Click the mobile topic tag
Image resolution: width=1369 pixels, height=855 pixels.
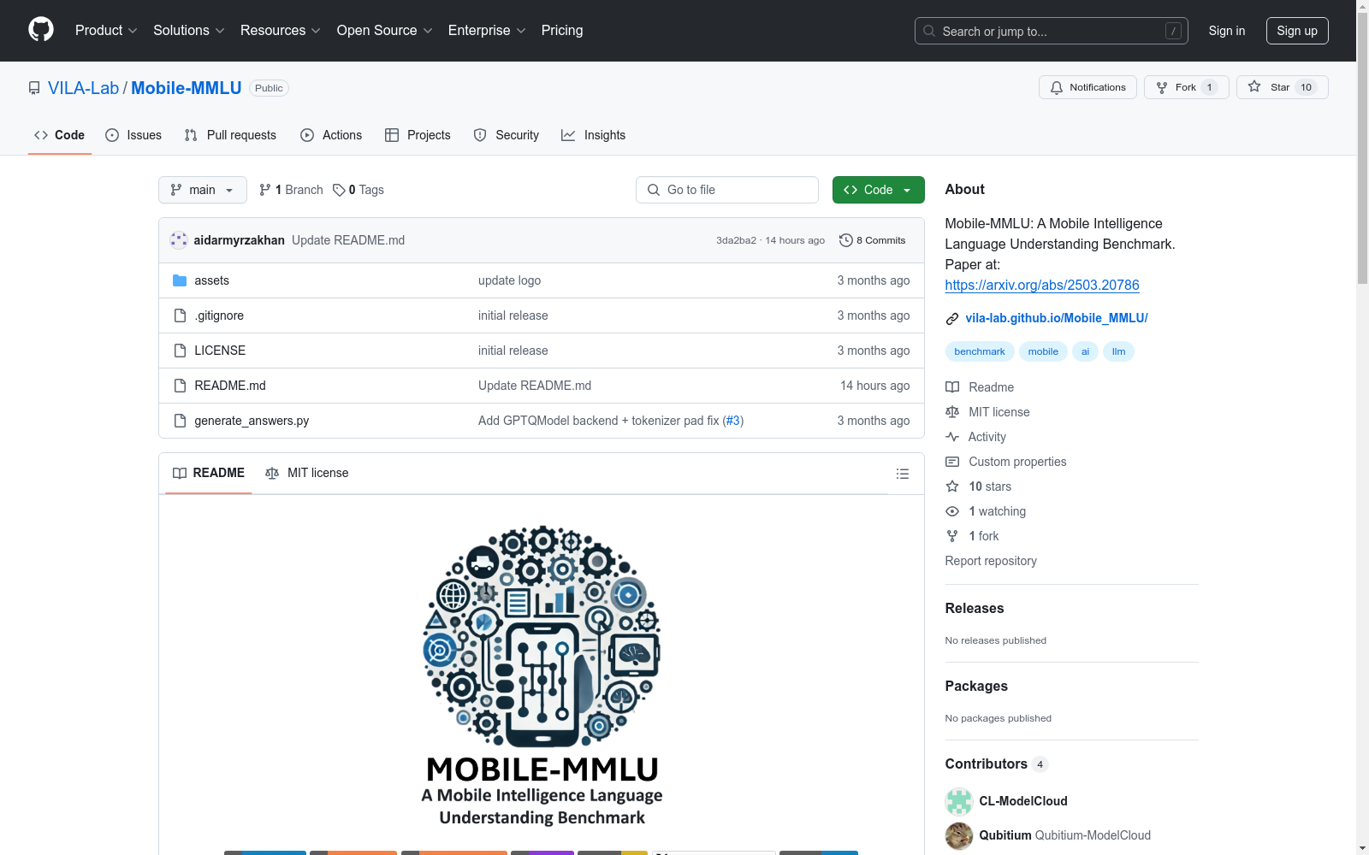tap(1043, 351)
